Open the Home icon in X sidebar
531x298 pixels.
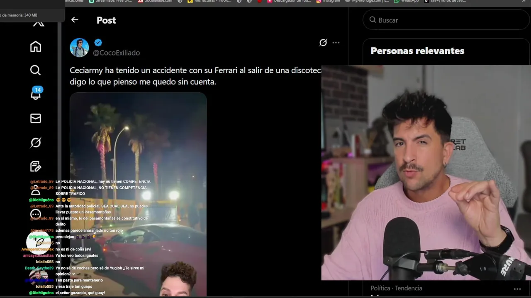pyautogui.click(x=36, y=46)
